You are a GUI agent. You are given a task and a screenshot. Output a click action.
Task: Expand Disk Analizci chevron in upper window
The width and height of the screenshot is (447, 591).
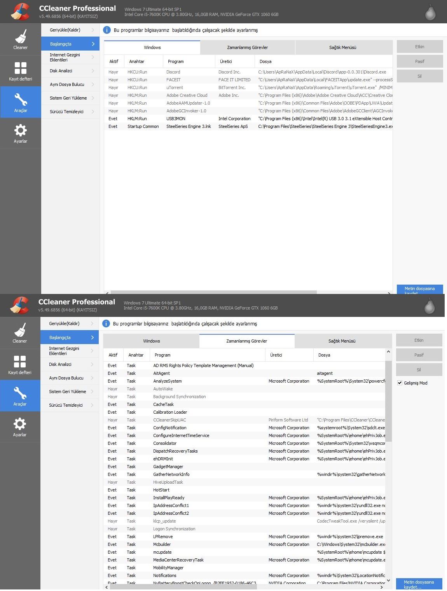pyautogui.click(x=93, y=71)
